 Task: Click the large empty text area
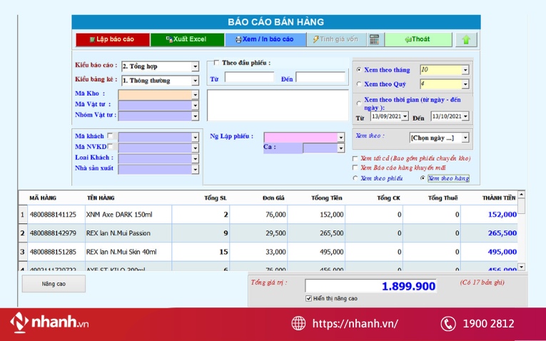[278, 106]
